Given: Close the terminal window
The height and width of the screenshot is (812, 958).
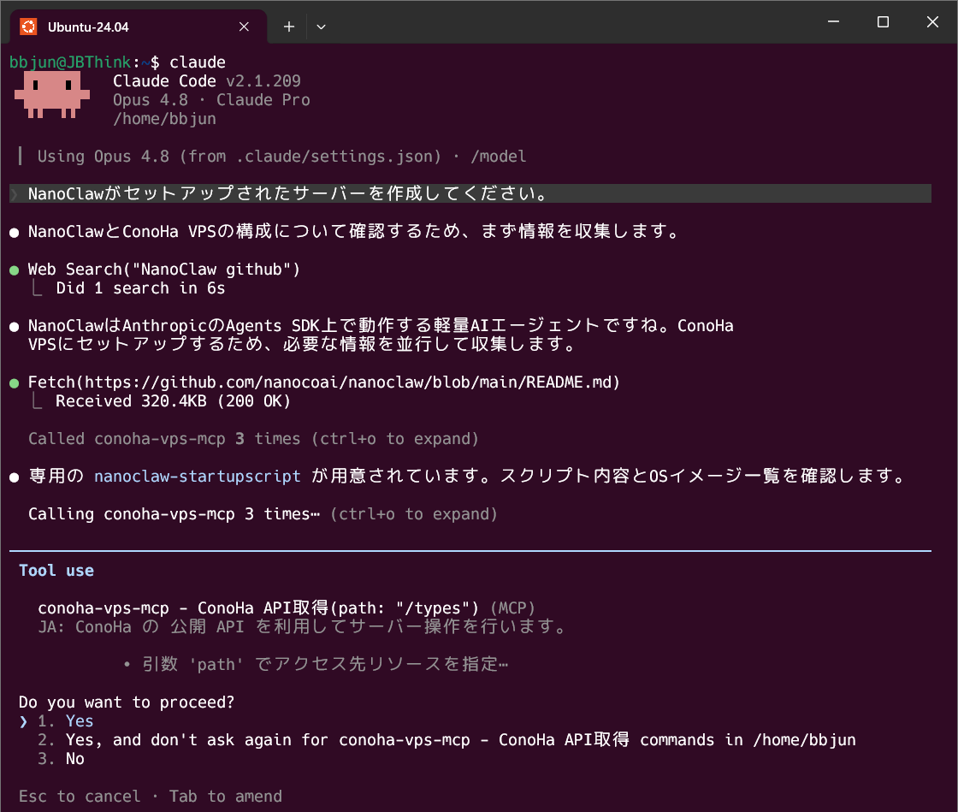Looking at the screenshot, I should pos(932,22).
